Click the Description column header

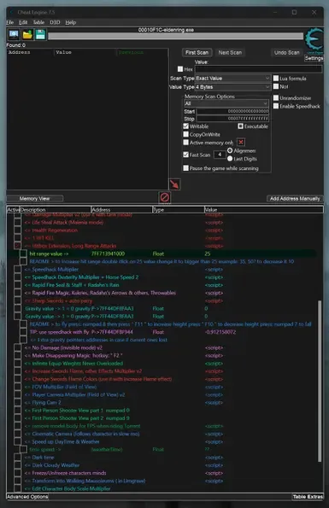point(56,210)
